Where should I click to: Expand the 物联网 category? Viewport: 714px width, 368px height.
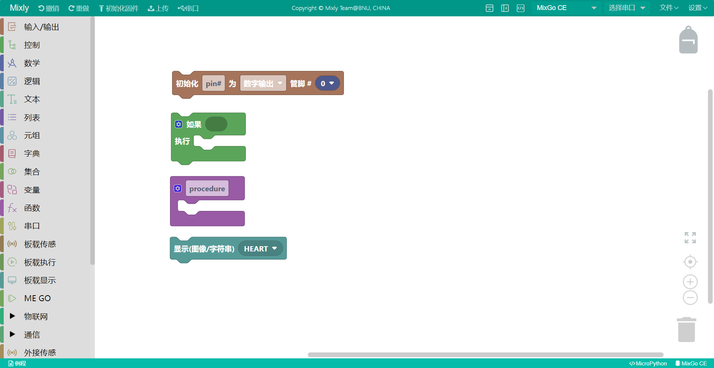[12, 316]
